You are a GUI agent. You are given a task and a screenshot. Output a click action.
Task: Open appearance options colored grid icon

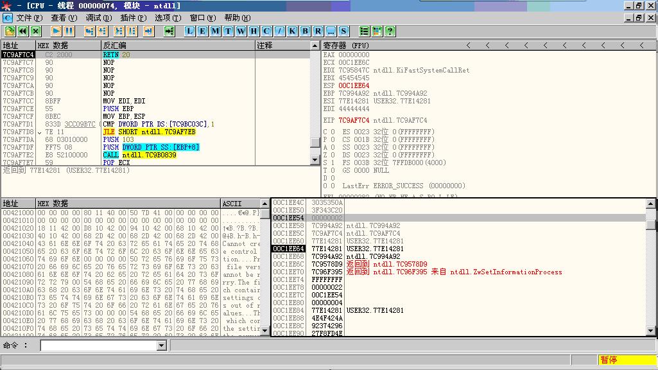pyautogui.click(x=377, y=31)
